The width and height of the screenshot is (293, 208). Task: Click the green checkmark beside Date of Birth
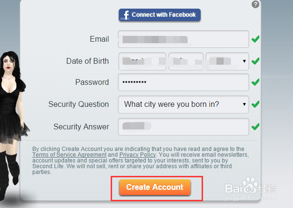[x=255, y=61]
